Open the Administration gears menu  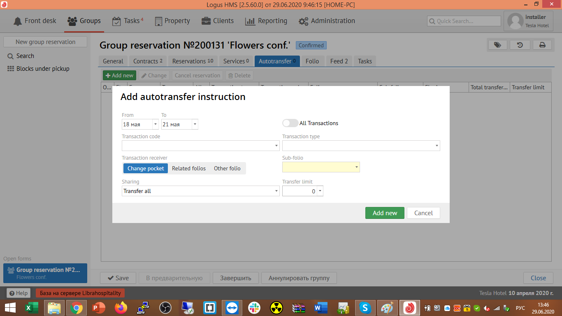click(x=327, y=21)
